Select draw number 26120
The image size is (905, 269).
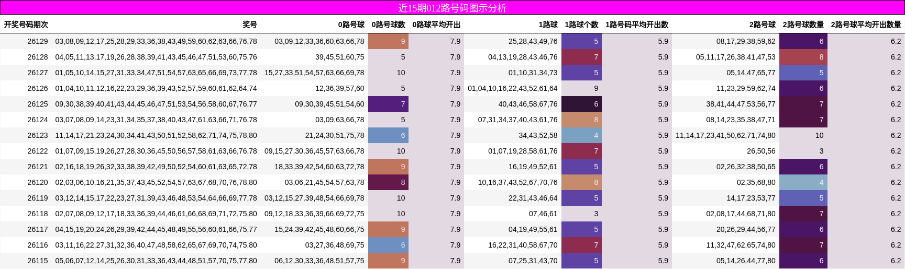(38, 182)
